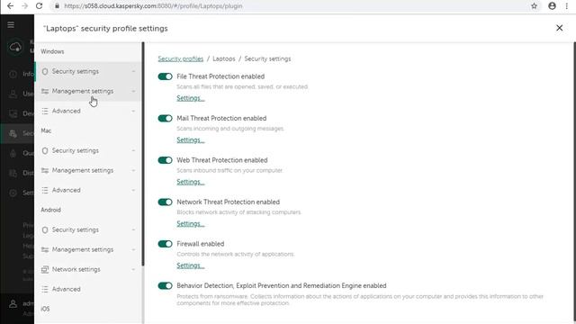Image resolution: width=576 pixels, height=324 pixels.
Task: Click the iOS section heading
Action: point(45,309)
